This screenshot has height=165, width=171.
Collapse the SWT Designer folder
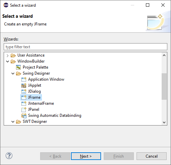(13, 121)
